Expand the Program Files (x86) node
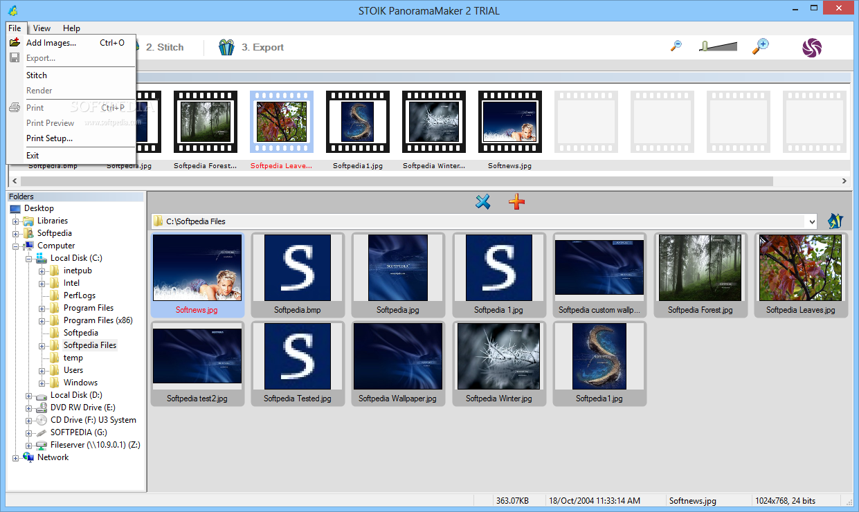 pos(42,320)
